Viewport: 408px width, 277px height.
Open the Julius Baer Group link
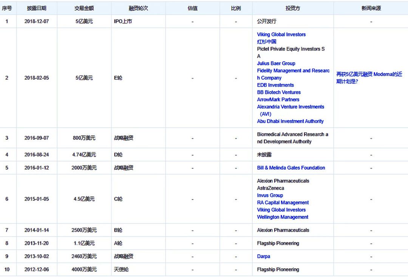(276, 63)
